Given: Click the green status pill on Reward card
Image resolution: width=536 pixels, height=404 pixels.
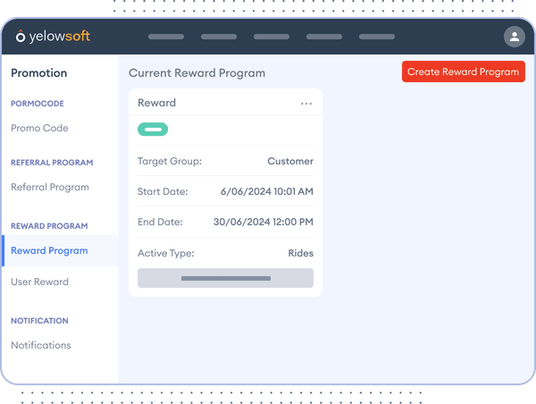Looking at the screenshot, I should point(153,130).
